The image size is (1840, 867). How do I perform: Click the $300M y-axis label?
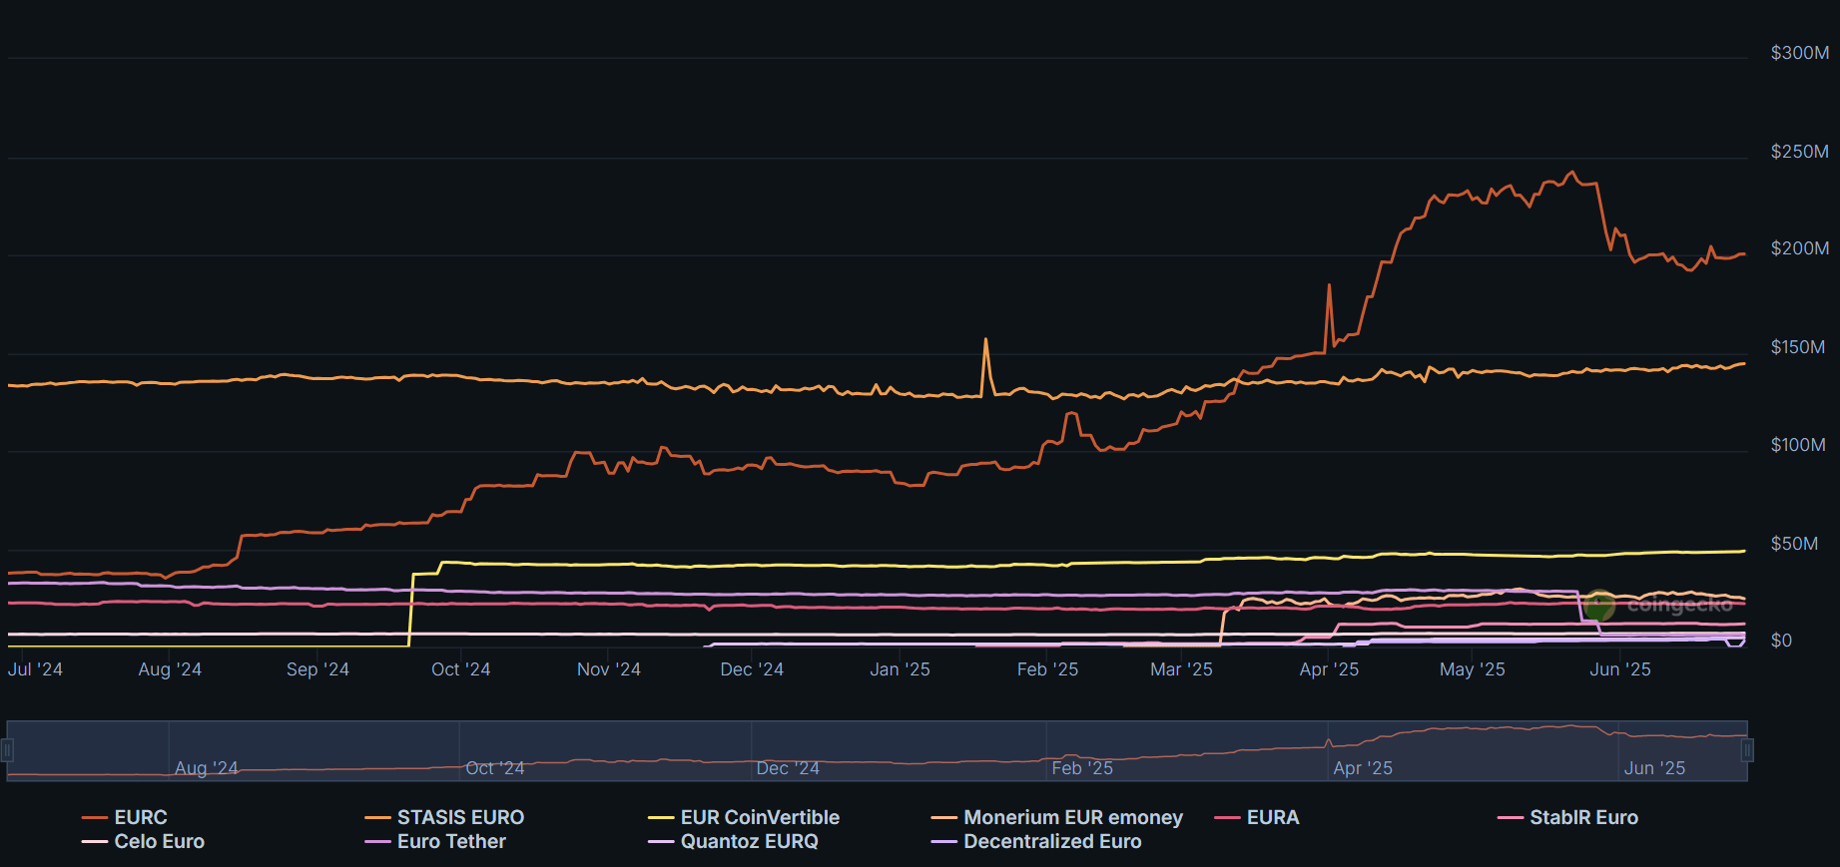[x=1800, y=53]
